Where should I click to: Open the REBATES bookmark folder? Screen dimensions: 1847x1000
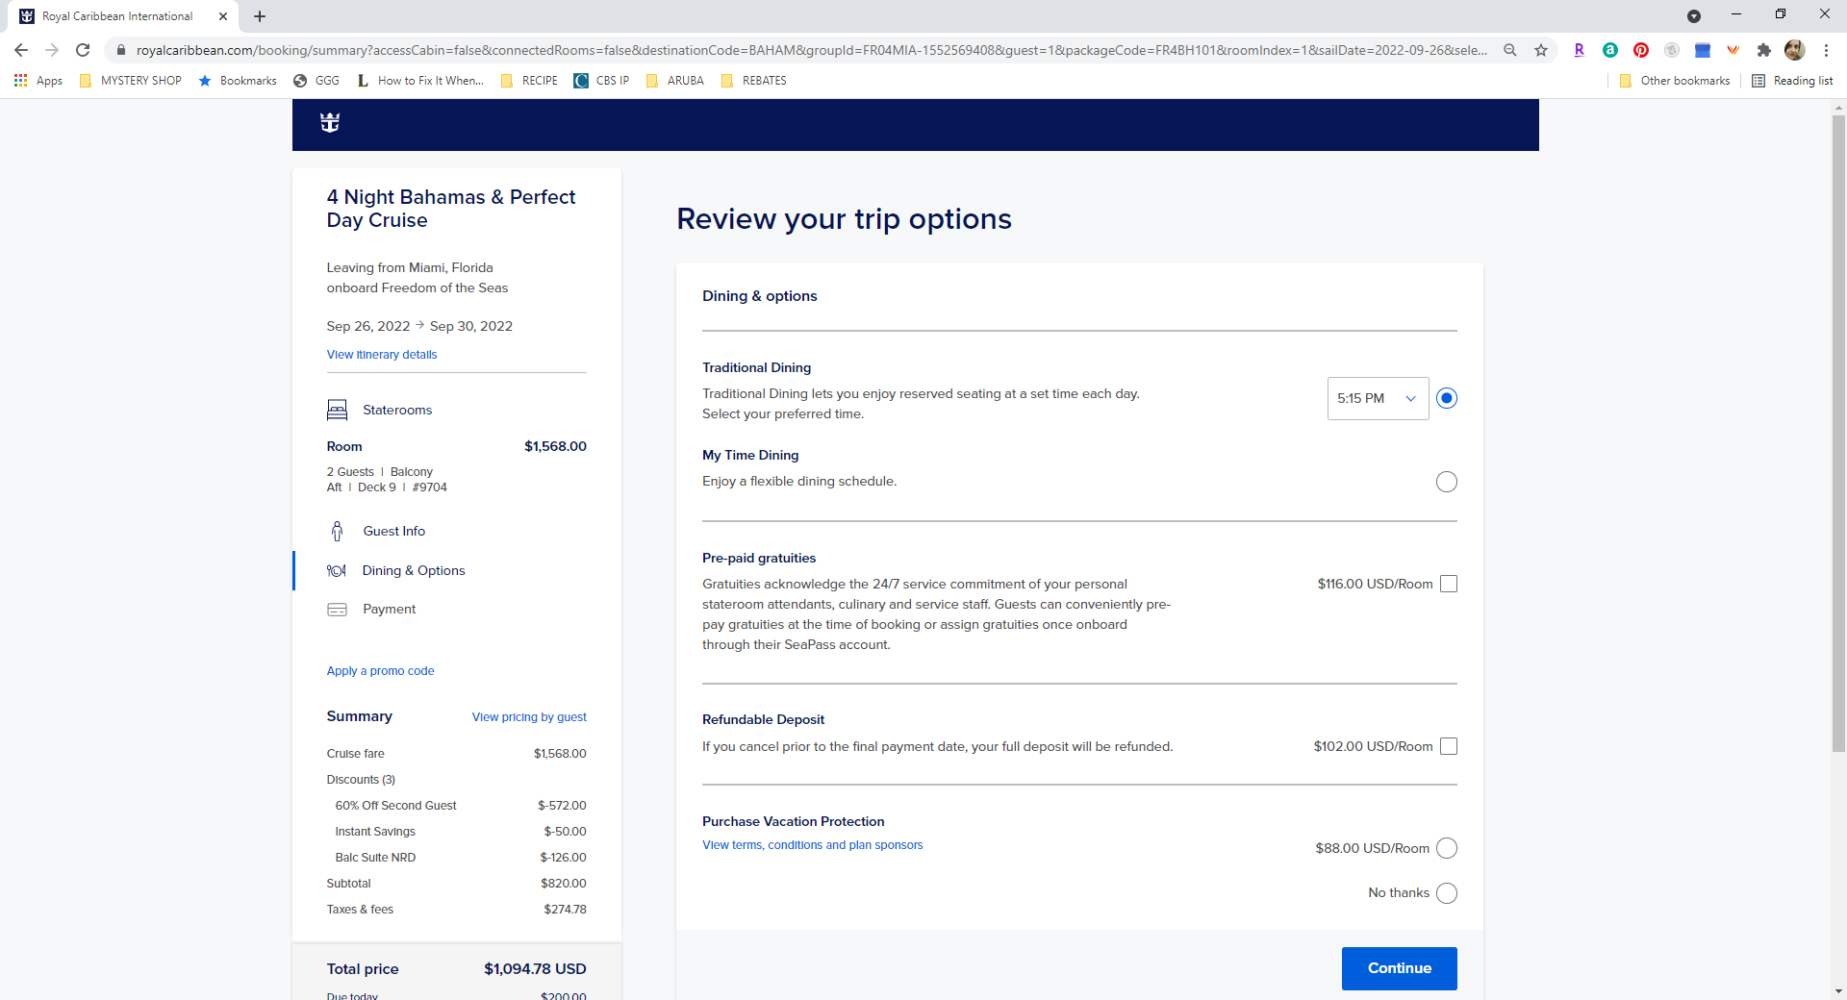click(754, 81)
